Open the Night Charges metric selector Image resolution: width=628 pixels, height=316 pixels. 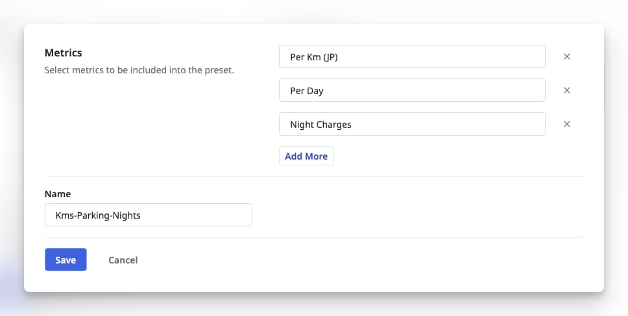tap(411, 124)
